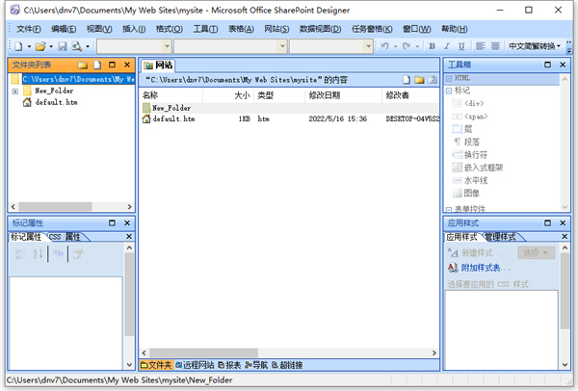Expand New_Folder in folder tree

pos(15,91)
